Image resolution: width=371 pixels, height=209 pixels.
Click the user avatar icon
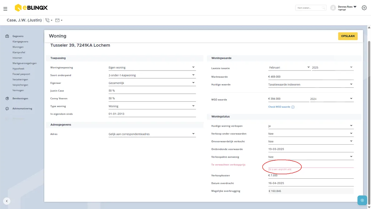coord(333,8)
